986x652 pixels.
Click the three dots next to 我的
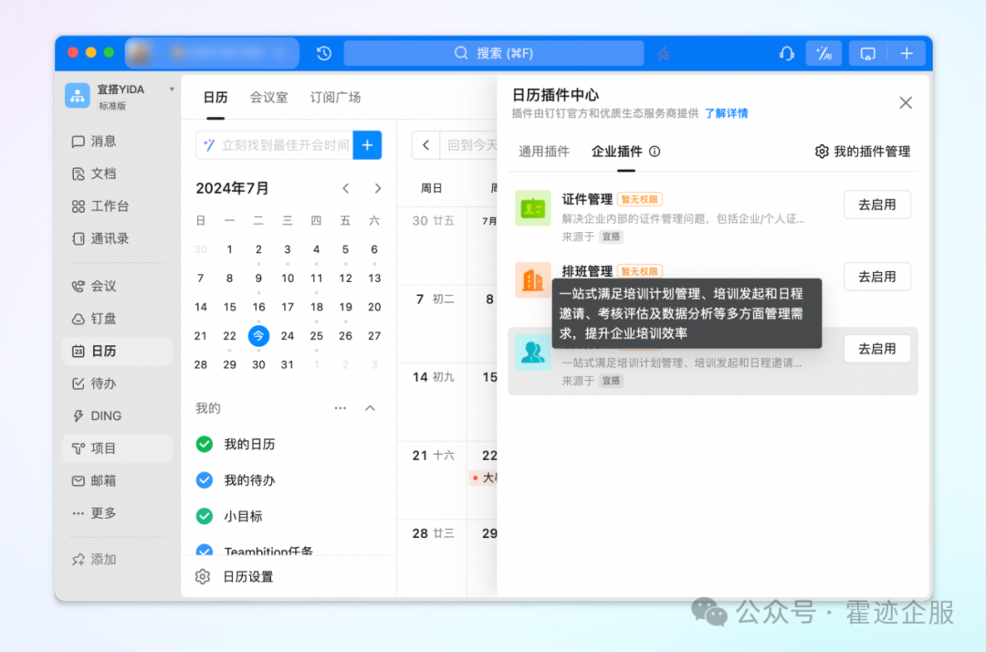pos(341,408)
